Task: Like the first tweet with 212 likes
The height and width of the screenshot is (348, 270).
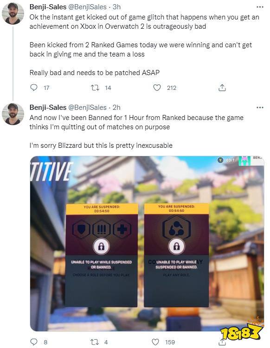Action: click(x=157, y=88)
